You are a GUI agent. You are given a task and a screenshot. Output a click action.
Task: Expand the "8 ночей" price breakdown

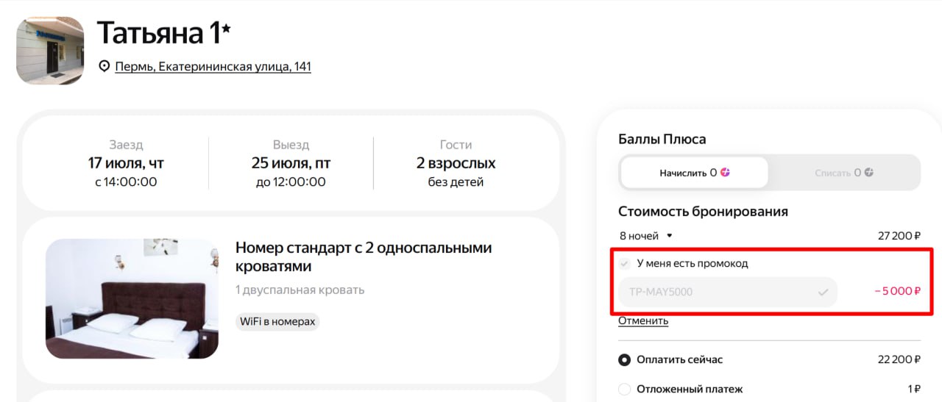click(646, 236)
